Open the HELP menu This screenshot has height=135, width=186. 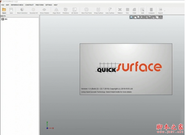(x=55, y=5)
